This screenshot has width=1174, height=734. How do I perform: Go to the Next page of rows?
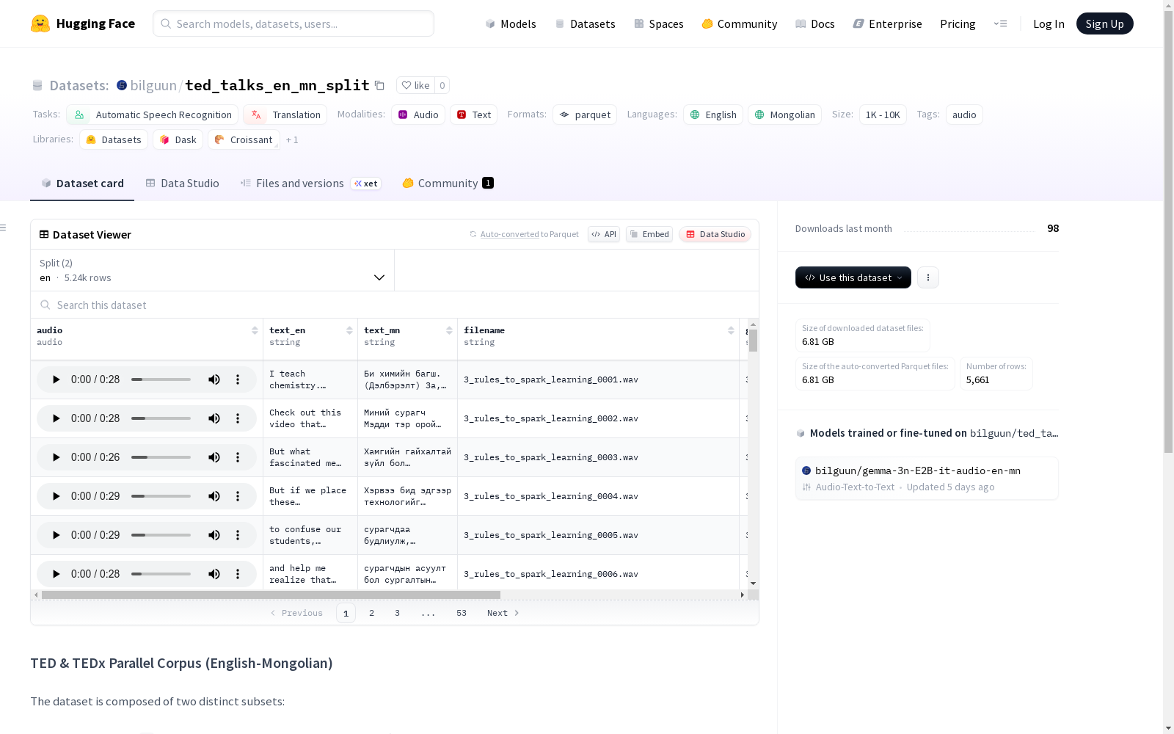coord(503,613)
